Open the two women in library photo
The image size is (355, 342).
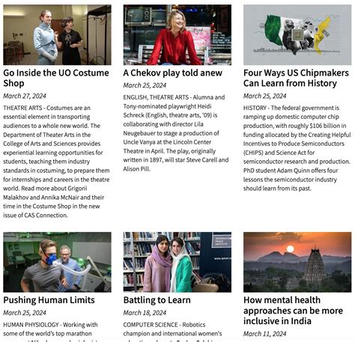(x=177, y=262)
